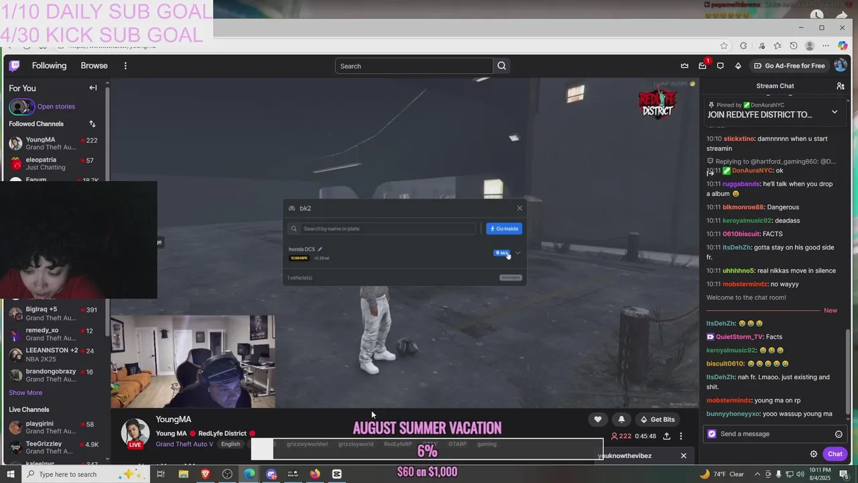Sort followed channels with arrows icon
Screen dimensions: 858x483
click(93, 124)
